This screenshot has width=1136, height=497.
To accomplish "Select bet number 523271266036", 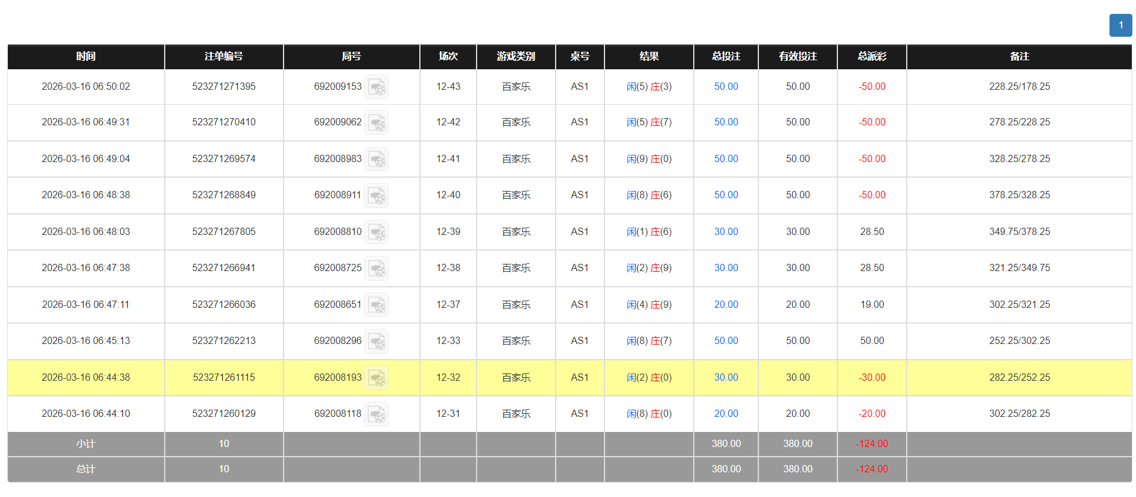I will coord(224,305).
